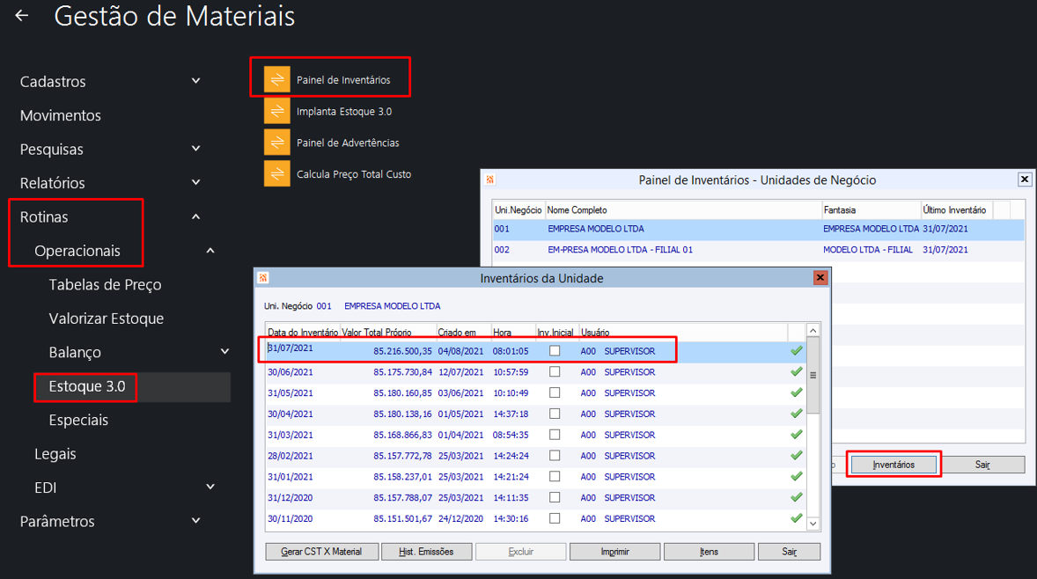Open the Movimentos menu item
The width and height of the screenshot is (1037, 579).
(60, 115)
